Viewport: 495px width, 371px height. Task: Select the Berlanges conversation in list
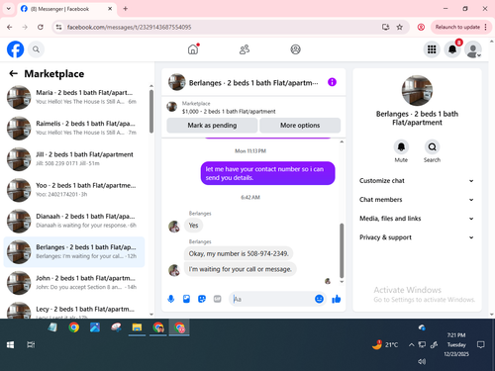[74, 251]
